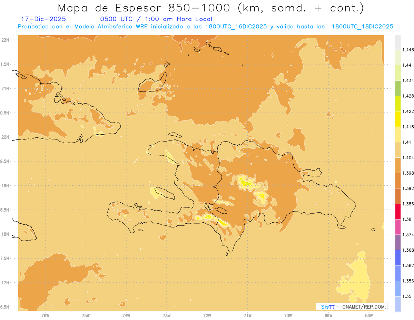414x320 pixels.
Task: Click the '9.5N' latitude label
Action: [5, 161]
